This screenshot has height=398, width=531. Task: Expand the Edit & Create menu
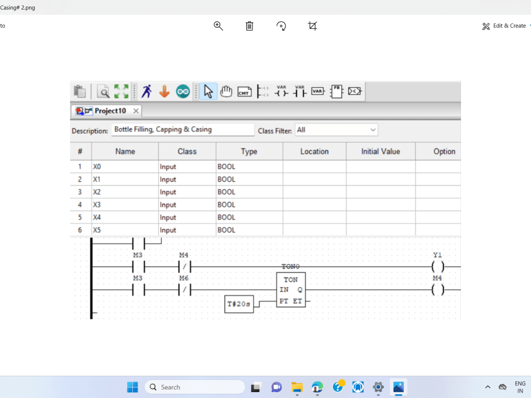click(x=505, y=25)
